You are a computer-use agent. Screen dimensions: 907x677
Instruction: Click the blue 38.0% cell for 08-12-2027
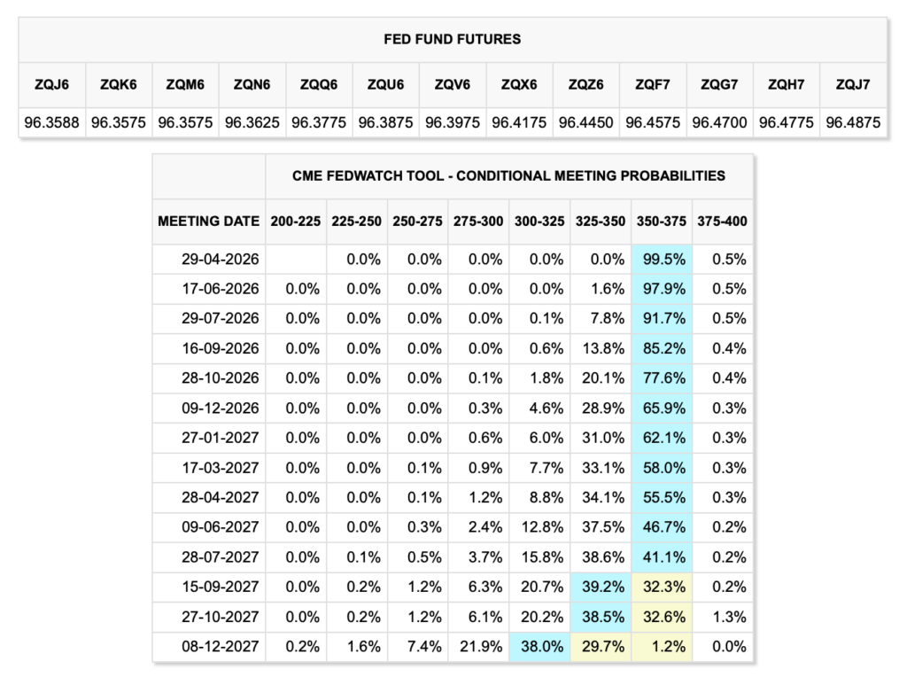tap(540, 647)
